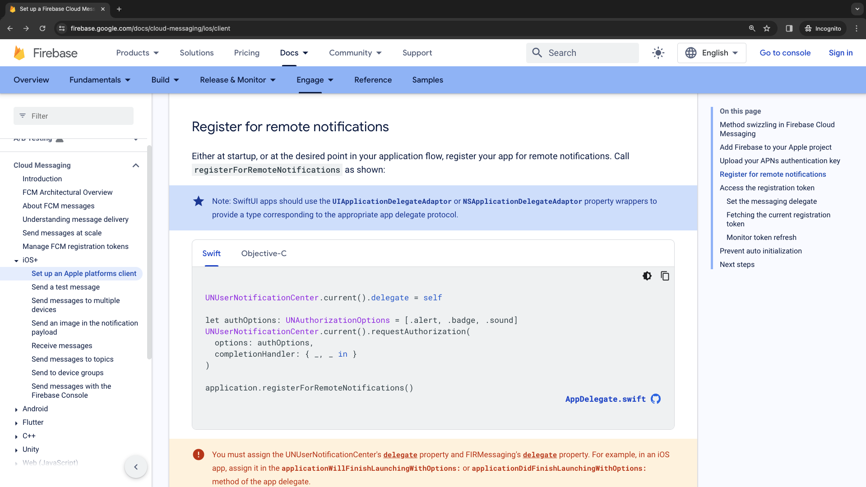Open Receive messages in sidebar
This screenshot has height=487, width=866.
tap(62, 346)
